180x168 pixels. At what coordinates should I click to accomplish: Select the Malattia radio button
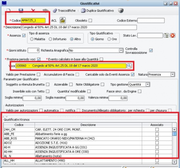click(31, 39)
